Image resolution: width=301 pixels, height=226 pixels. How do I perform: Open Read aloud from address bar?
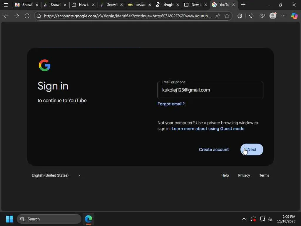point(218,16)
